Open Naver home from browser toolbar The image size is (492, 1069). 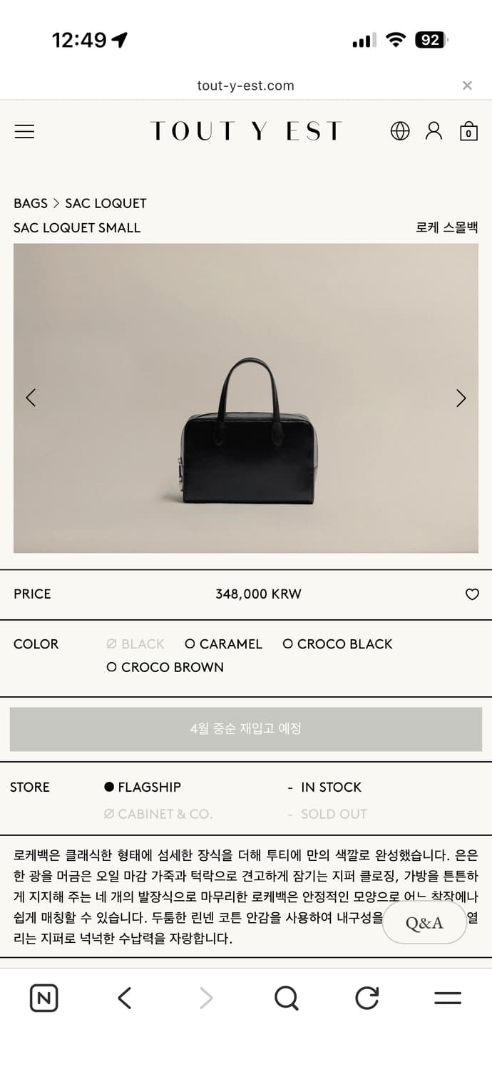[x=43, y=998]
